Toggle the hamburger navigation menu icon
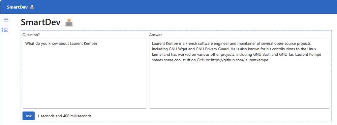Image resolution: width=337 pixels, height=125 pixels. pos(6,20)
